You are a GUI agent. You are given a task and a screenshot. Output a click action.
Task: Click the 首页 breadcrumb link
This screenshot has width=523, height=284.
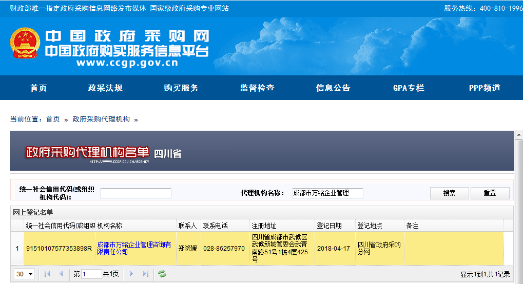(53, 119)
